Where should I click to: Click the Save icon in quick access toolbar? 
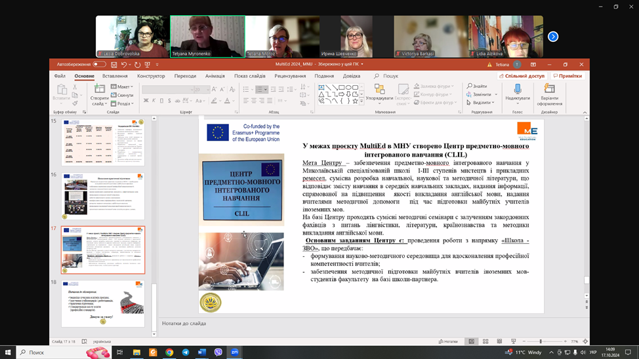pyautogui.click(x=114, y=65)
